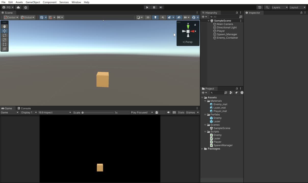Click the search magnifier in top toolbar
Screen dimensions: 308x183
(x=267, y=7)
